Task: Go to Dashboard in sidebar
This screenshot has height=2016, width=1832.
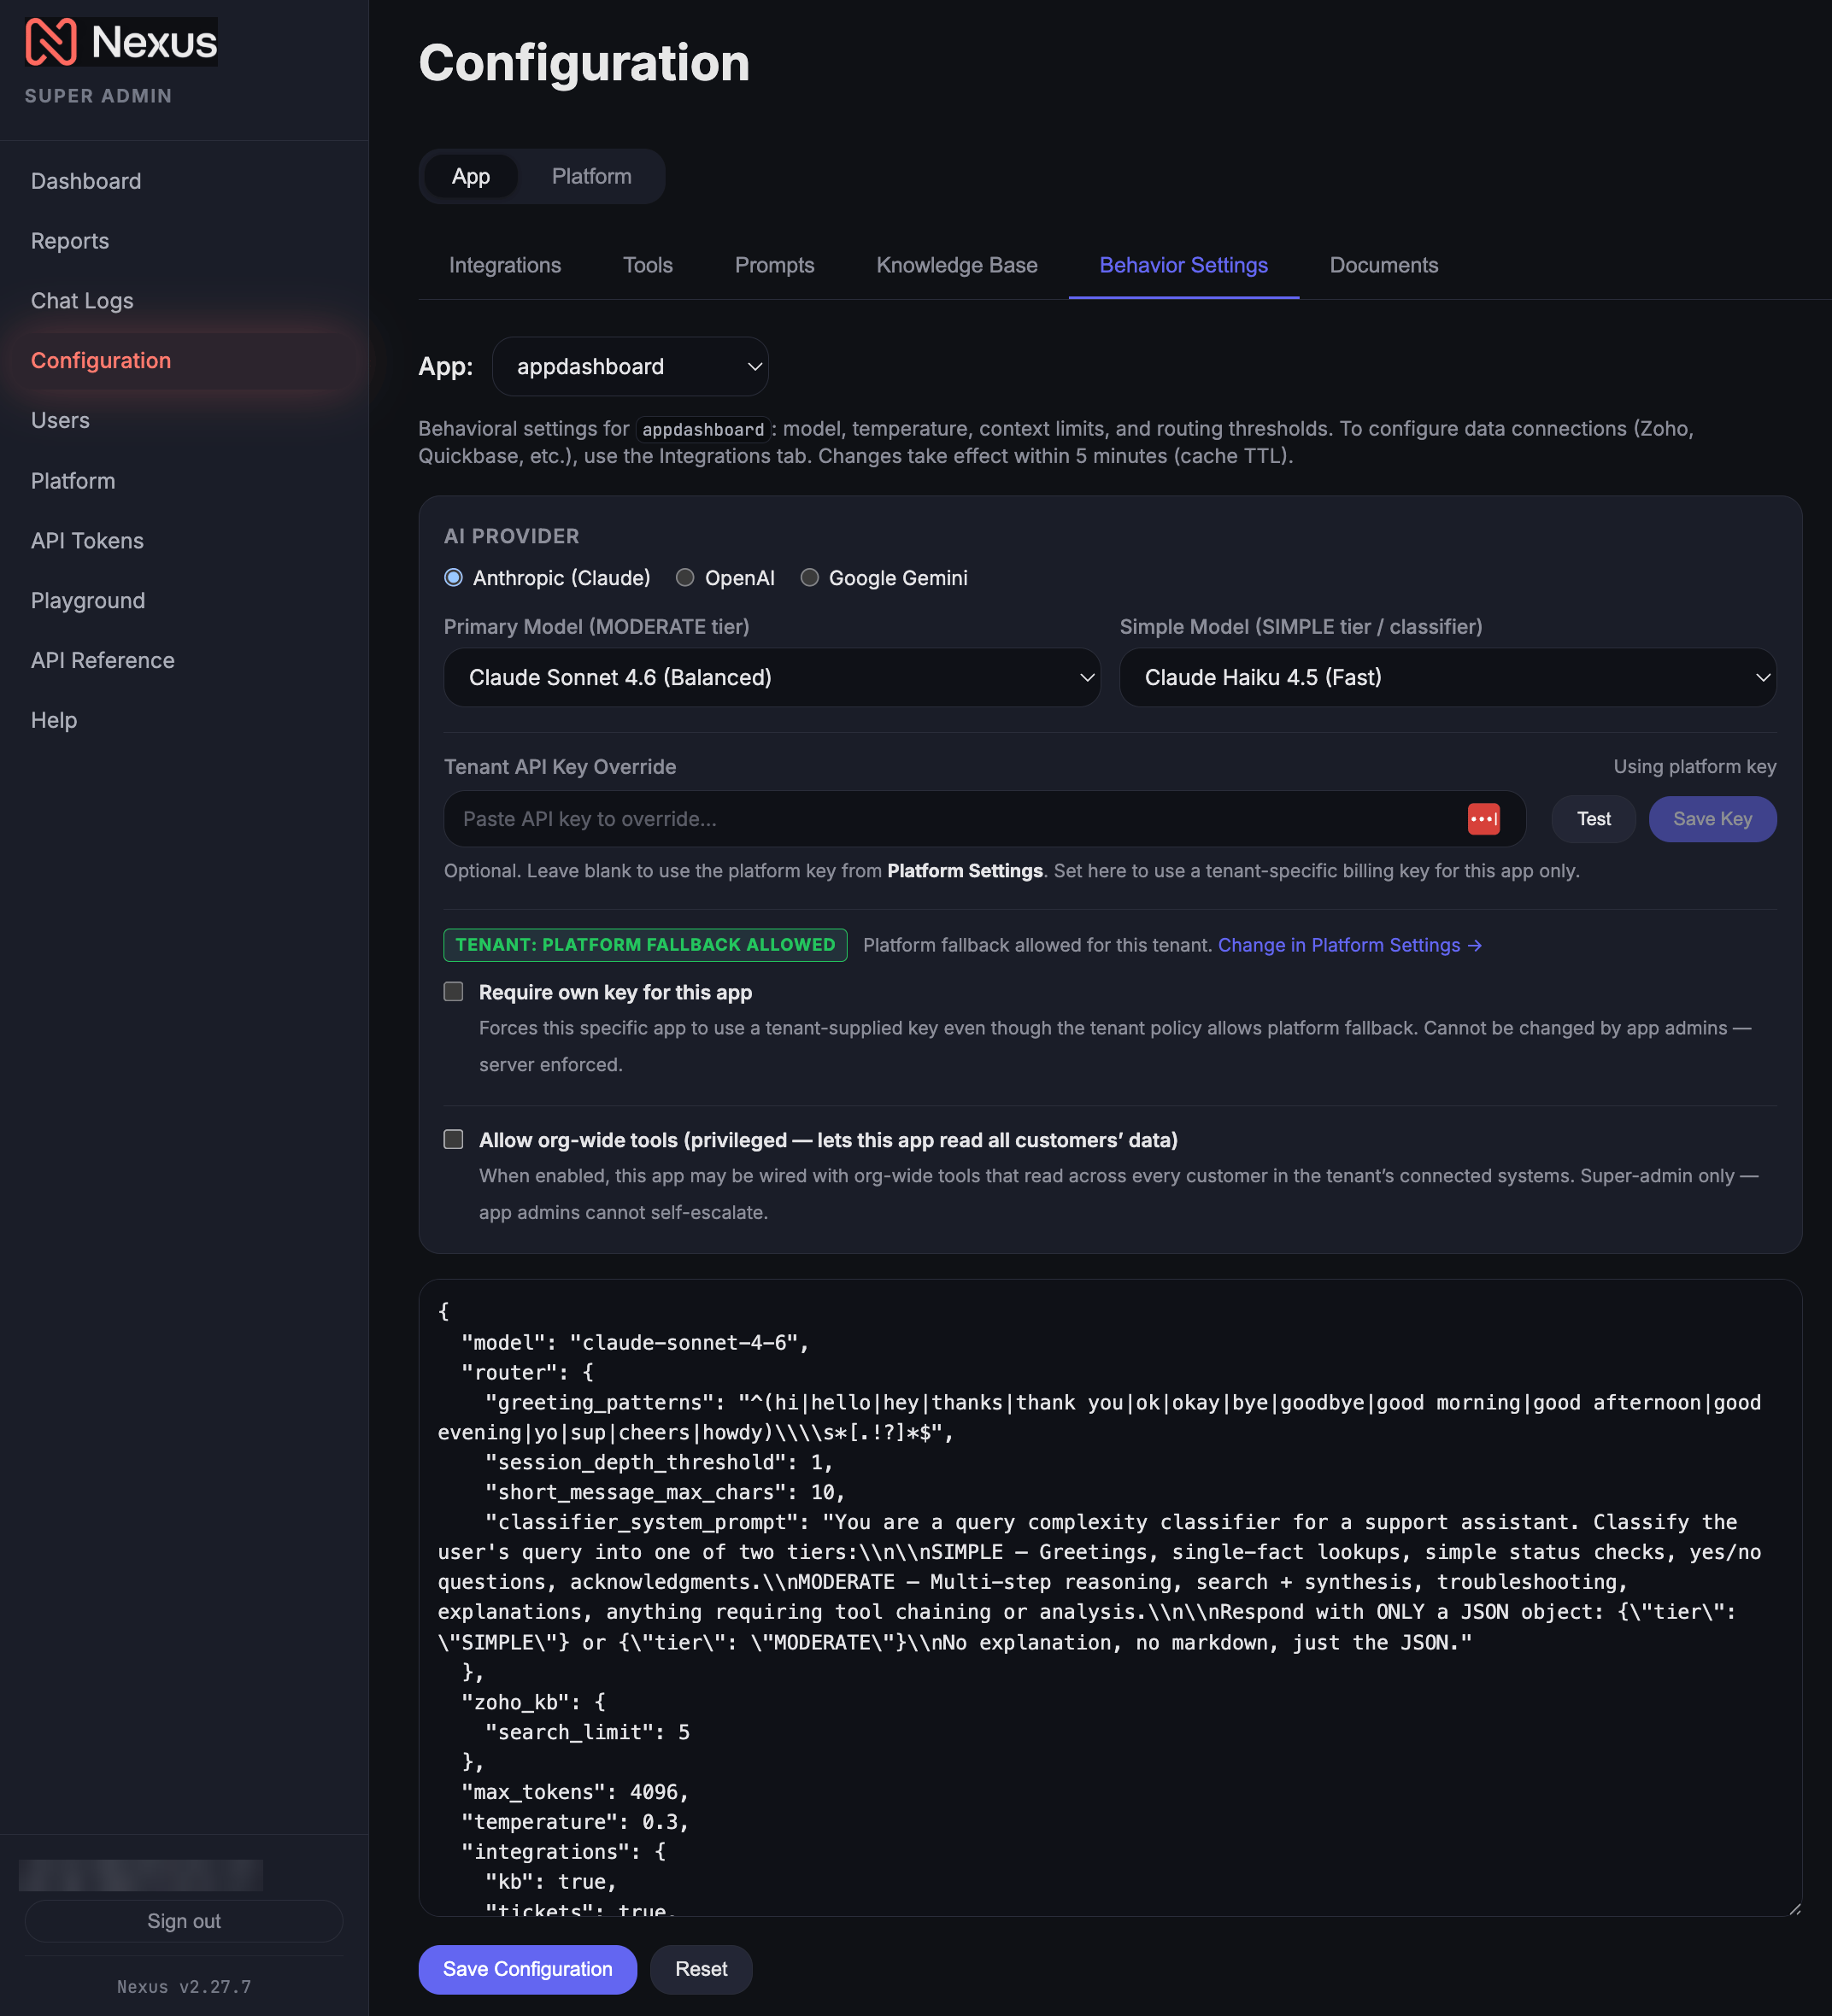Action: pyautogui.click(x=184, y=181)
